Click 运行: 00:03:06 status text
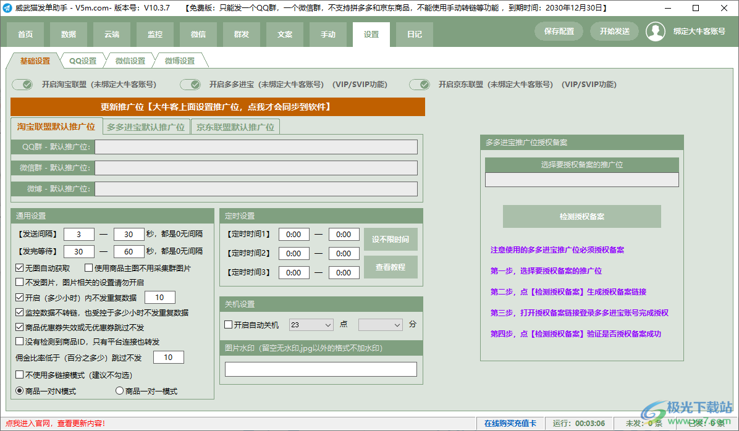The width and height of the screenshot is (739, 431). 579,424
